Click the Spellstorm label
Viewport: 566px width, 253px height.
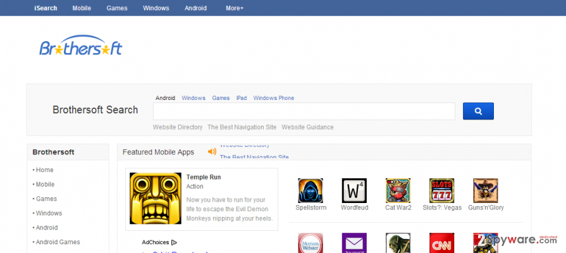pyautogui.click(x=311, y=207)
